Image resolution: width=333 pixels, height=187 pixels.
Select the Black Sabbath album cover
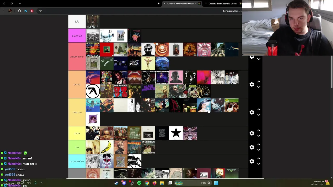(148, 91)
